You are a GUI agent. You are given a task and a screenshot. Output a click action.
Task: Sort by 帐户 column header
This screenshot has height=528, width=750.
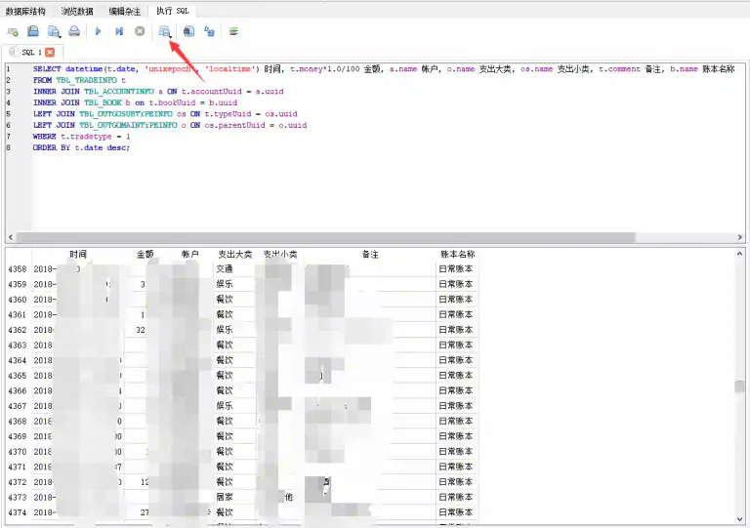(189, 254)
